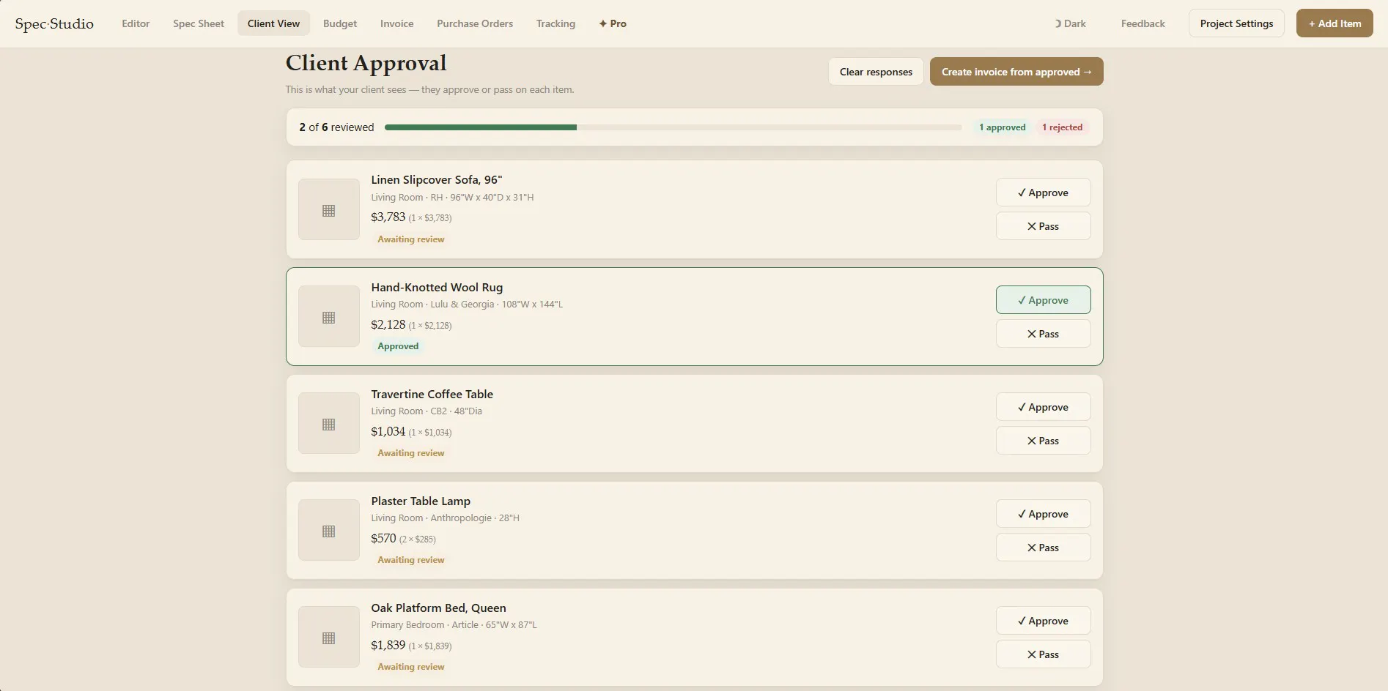This screenshot has height=691, width=1388.
Task: Open the Feedback link
Action: pyautogui.click(x=1142, y=23)
